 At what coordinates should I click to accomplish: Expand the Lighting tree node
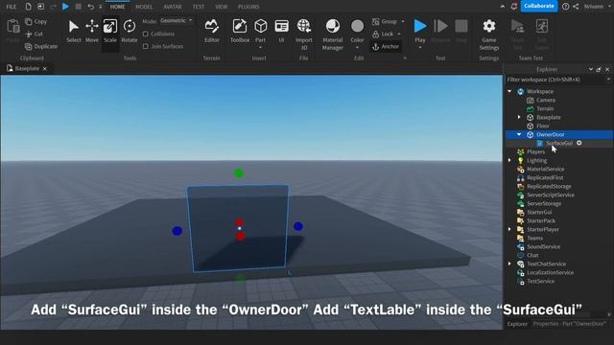509,160
